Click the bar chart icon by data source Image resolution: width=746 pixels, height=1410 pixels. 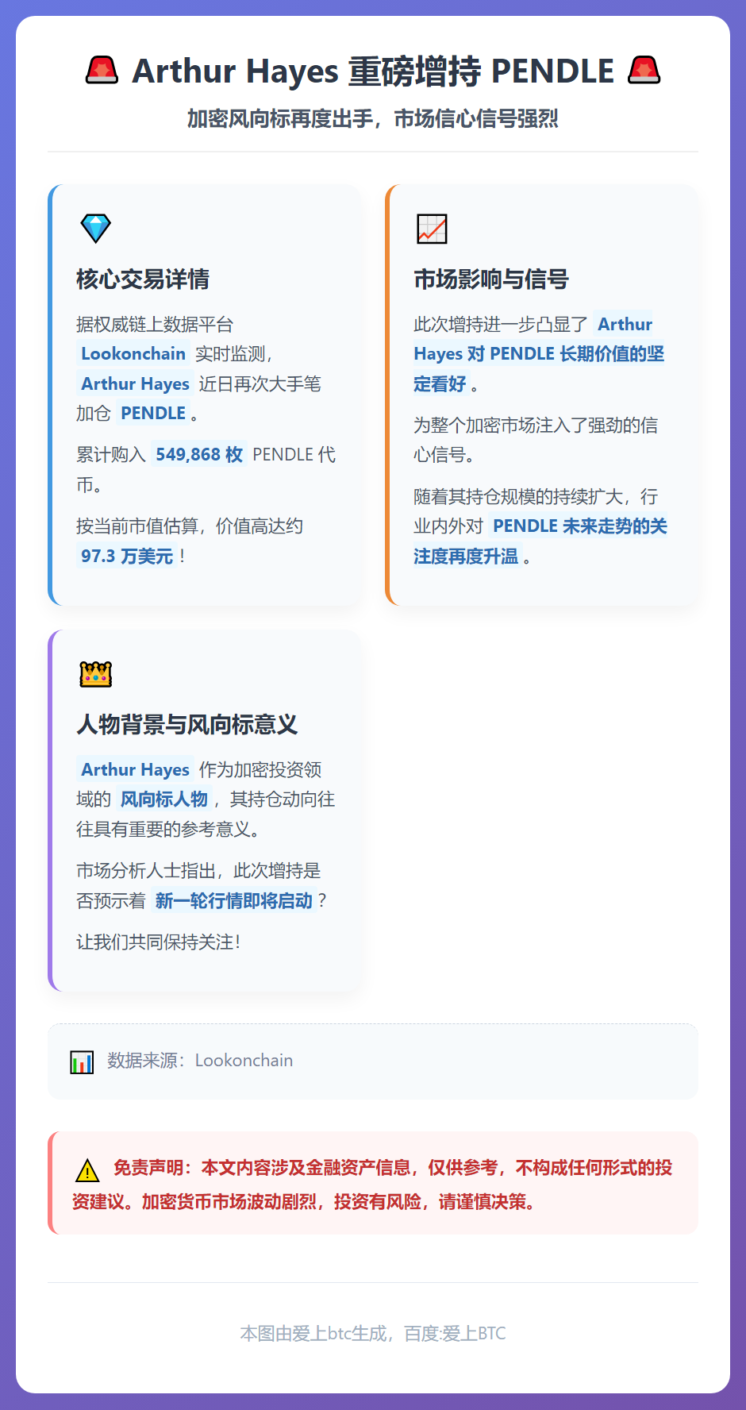point(82,1062)
